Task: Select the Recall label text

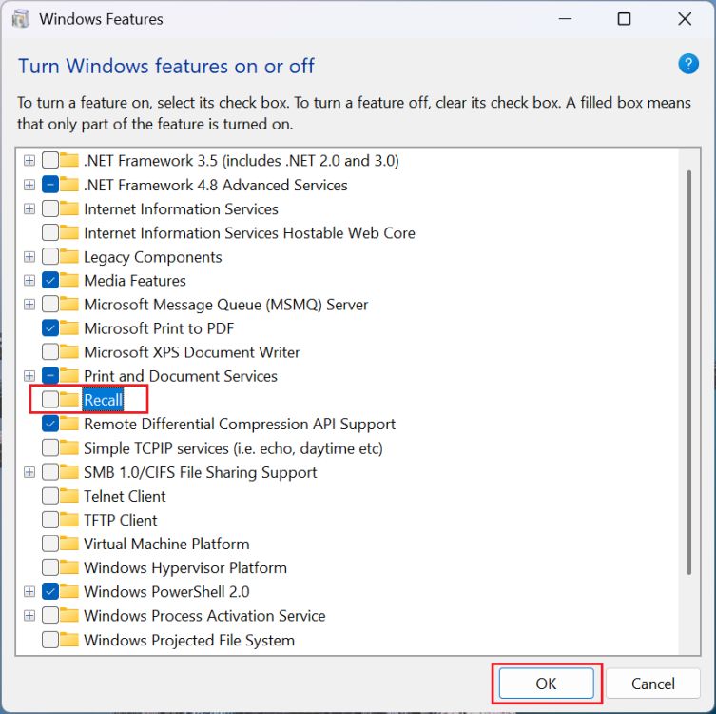Action: 104,400
